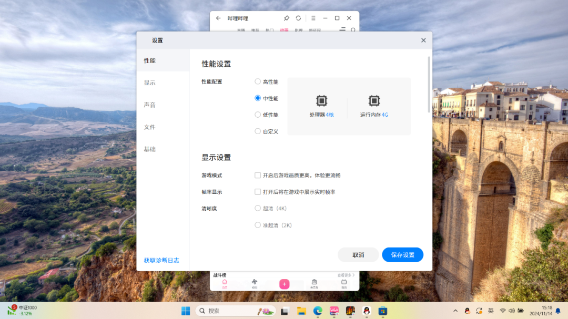
Task: Open the volume speaker tray icon
Action: coord(512,311)
